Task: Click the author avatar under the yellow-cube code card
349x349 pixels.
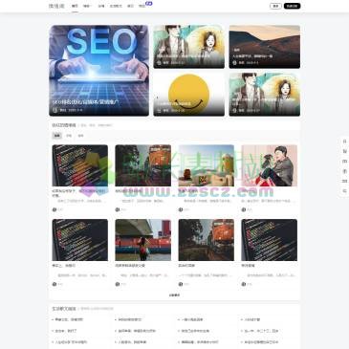Action: coord(55,209)
